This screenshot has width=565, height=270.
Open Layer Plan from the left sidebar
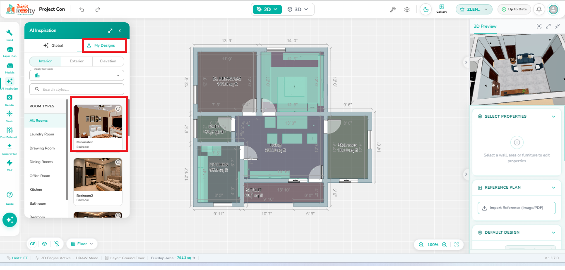[x=10, y=52]
